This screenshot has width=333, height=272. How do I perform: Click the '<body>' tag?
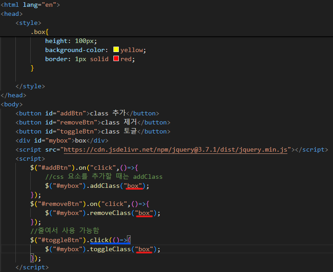click(11, 105)
